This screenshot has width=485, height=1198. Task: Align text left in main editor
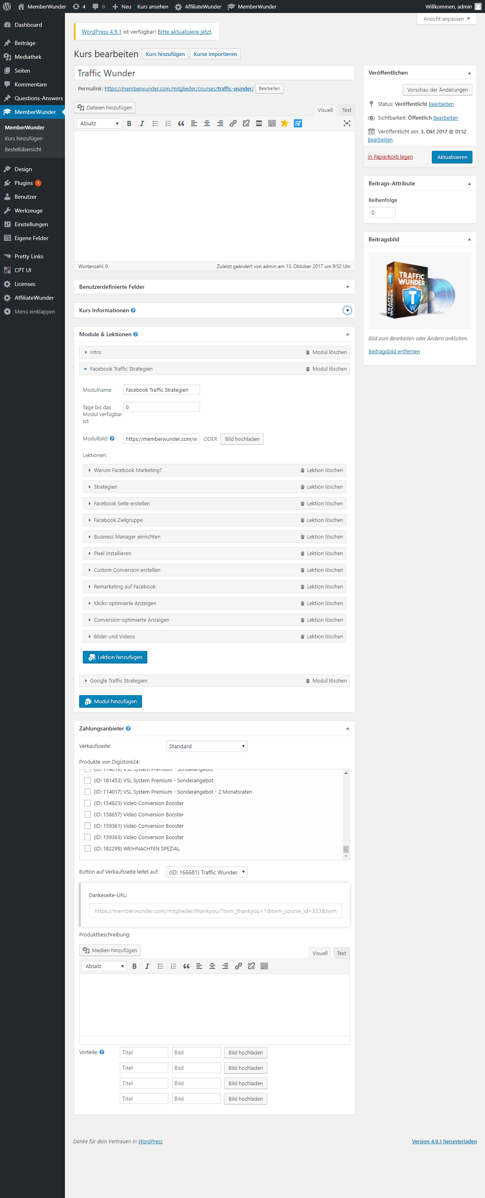point(194,123)
